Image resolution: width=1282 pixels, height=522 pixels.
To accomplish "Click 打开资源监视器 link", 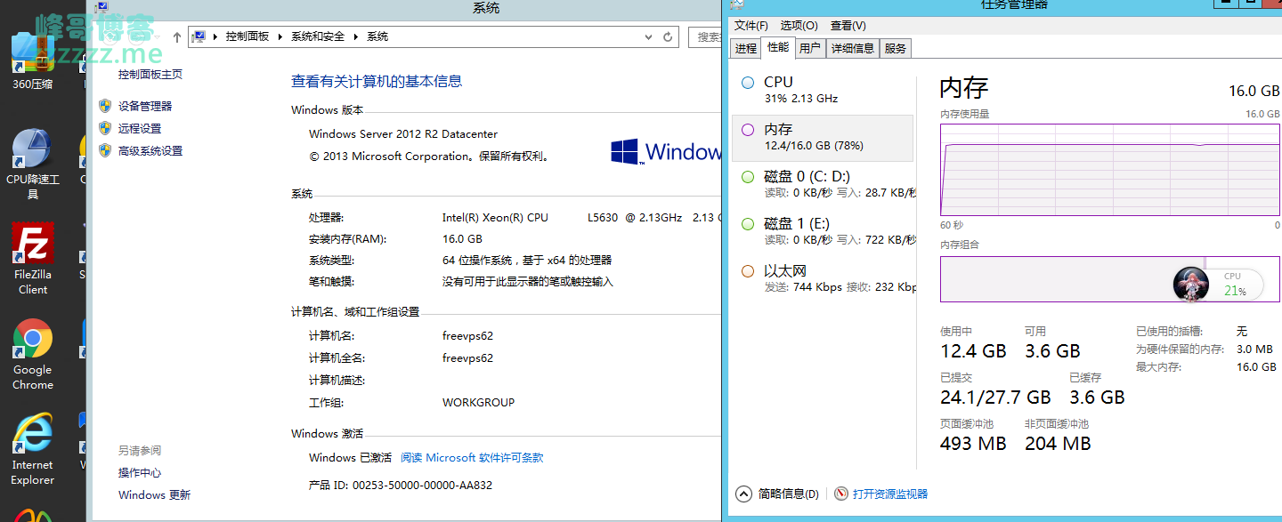I will tap(890, 494).
